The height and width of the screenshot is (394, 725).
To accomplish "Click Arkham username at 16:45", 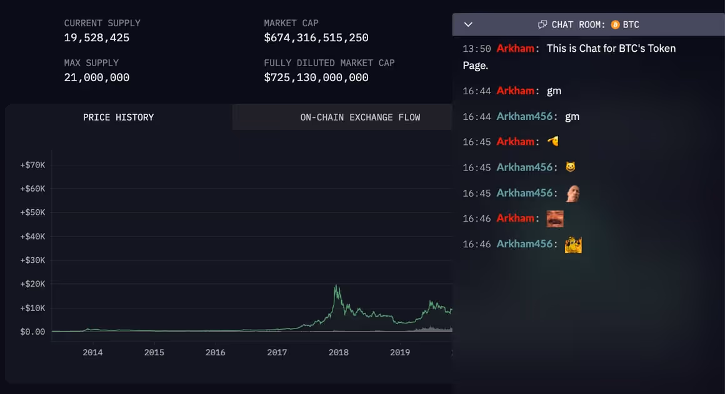I will 515,142.
